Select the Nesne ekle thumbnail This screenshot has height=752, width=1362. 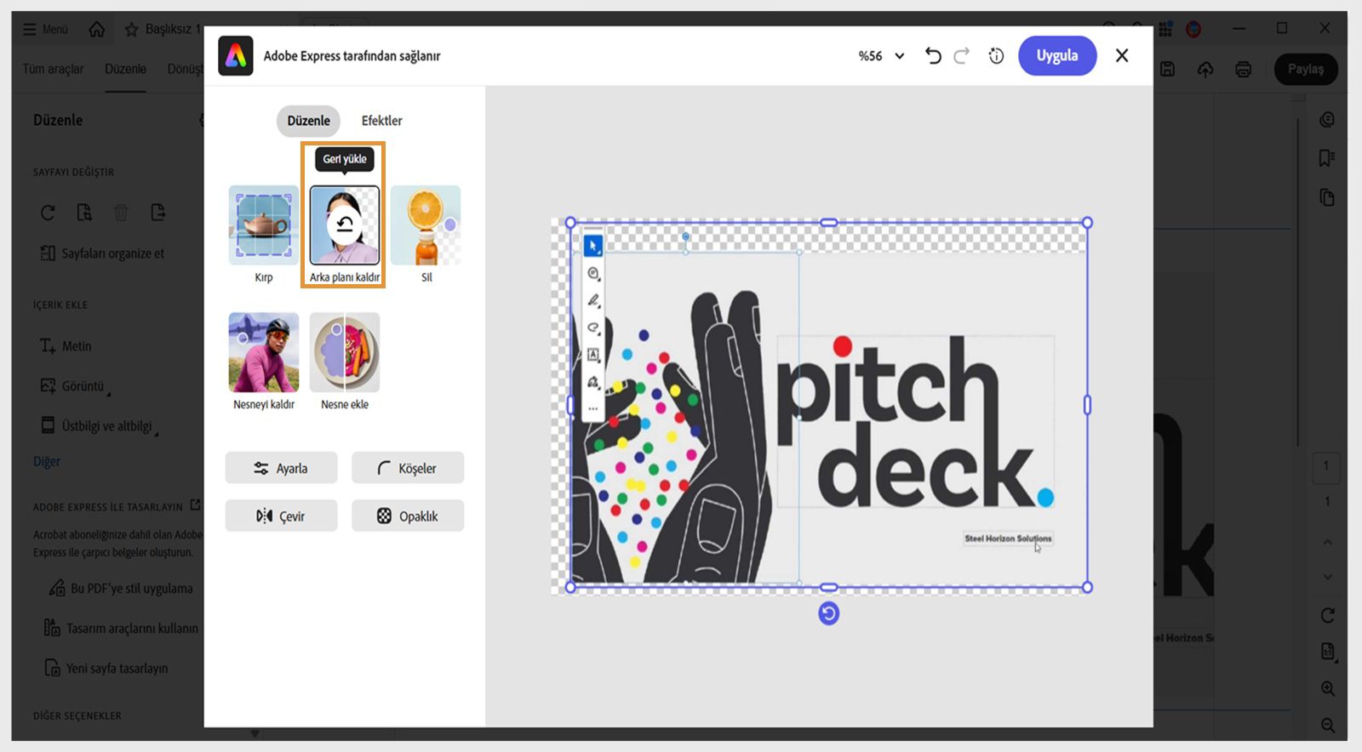[345, 352]
